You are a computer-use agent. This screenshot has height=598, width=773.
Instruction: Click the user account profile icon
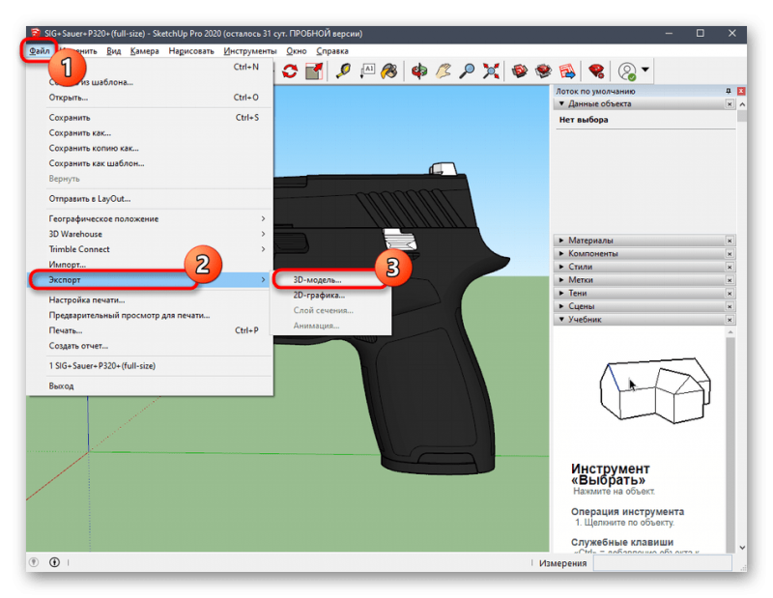(626, 71)
